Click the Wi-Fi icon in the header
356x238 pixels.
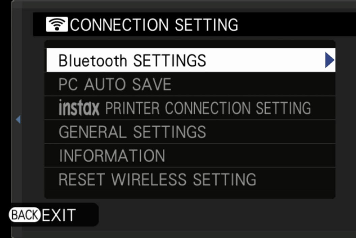coord(57,24)
